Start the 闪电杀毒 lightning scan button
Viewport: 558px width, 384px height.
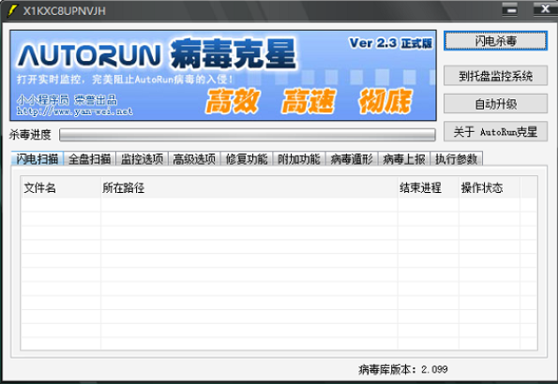click(495, 41)
